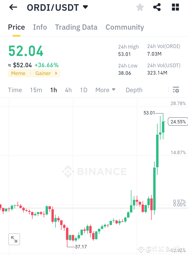Expand the More timeframe dropdown
Image resolution: width=188 pixels, height=255 pixels.
[105, 90]
